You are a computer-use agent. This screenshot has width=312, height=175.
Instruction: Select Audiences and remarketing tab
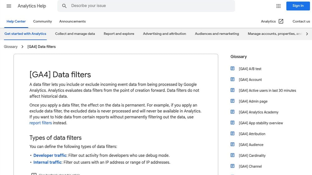217,34
